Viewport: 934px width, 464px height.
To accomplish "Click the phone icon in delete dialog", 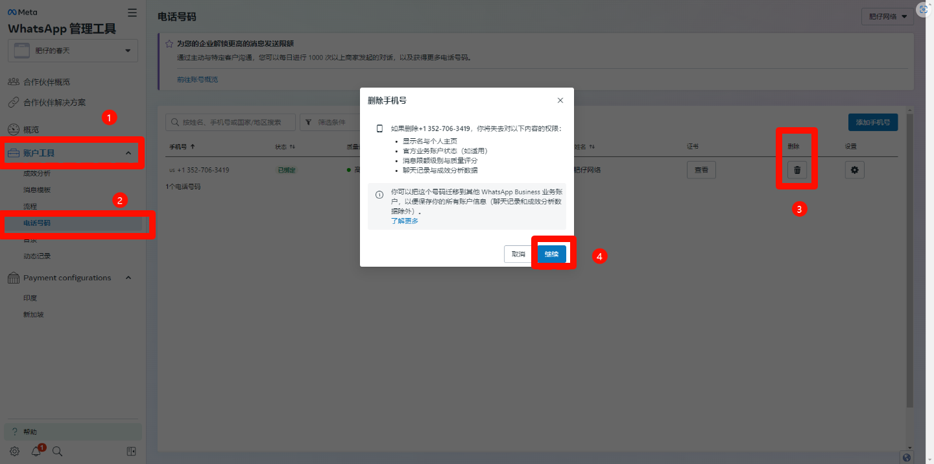I will click(379, 128).
